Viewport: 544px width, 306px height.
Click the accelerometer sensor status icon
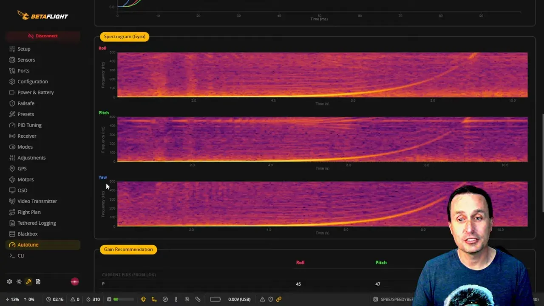[x=154, y=299]
